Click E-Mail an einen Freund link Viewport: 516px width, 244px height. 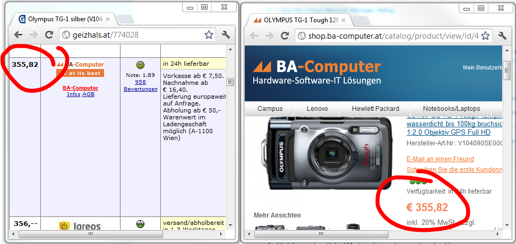click(440, 159)
